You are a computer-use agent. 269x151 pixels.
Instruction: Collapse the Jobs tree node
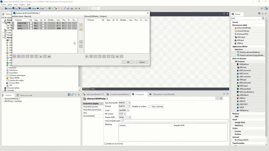pos(3,22)
